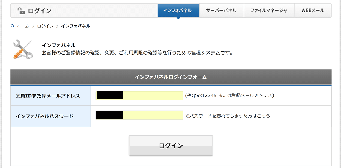Screen dimensions: 341x168
Task: Select the ファイルマネージャ tab
Action: 269,11
